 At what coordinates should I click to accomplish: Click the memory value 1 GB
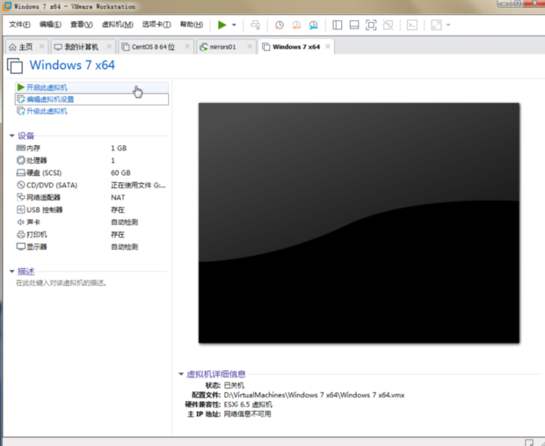pos(119,148)
